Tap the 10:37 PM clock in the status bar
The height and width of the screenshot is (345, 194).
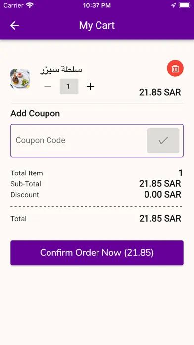click(x=97, y=6)
